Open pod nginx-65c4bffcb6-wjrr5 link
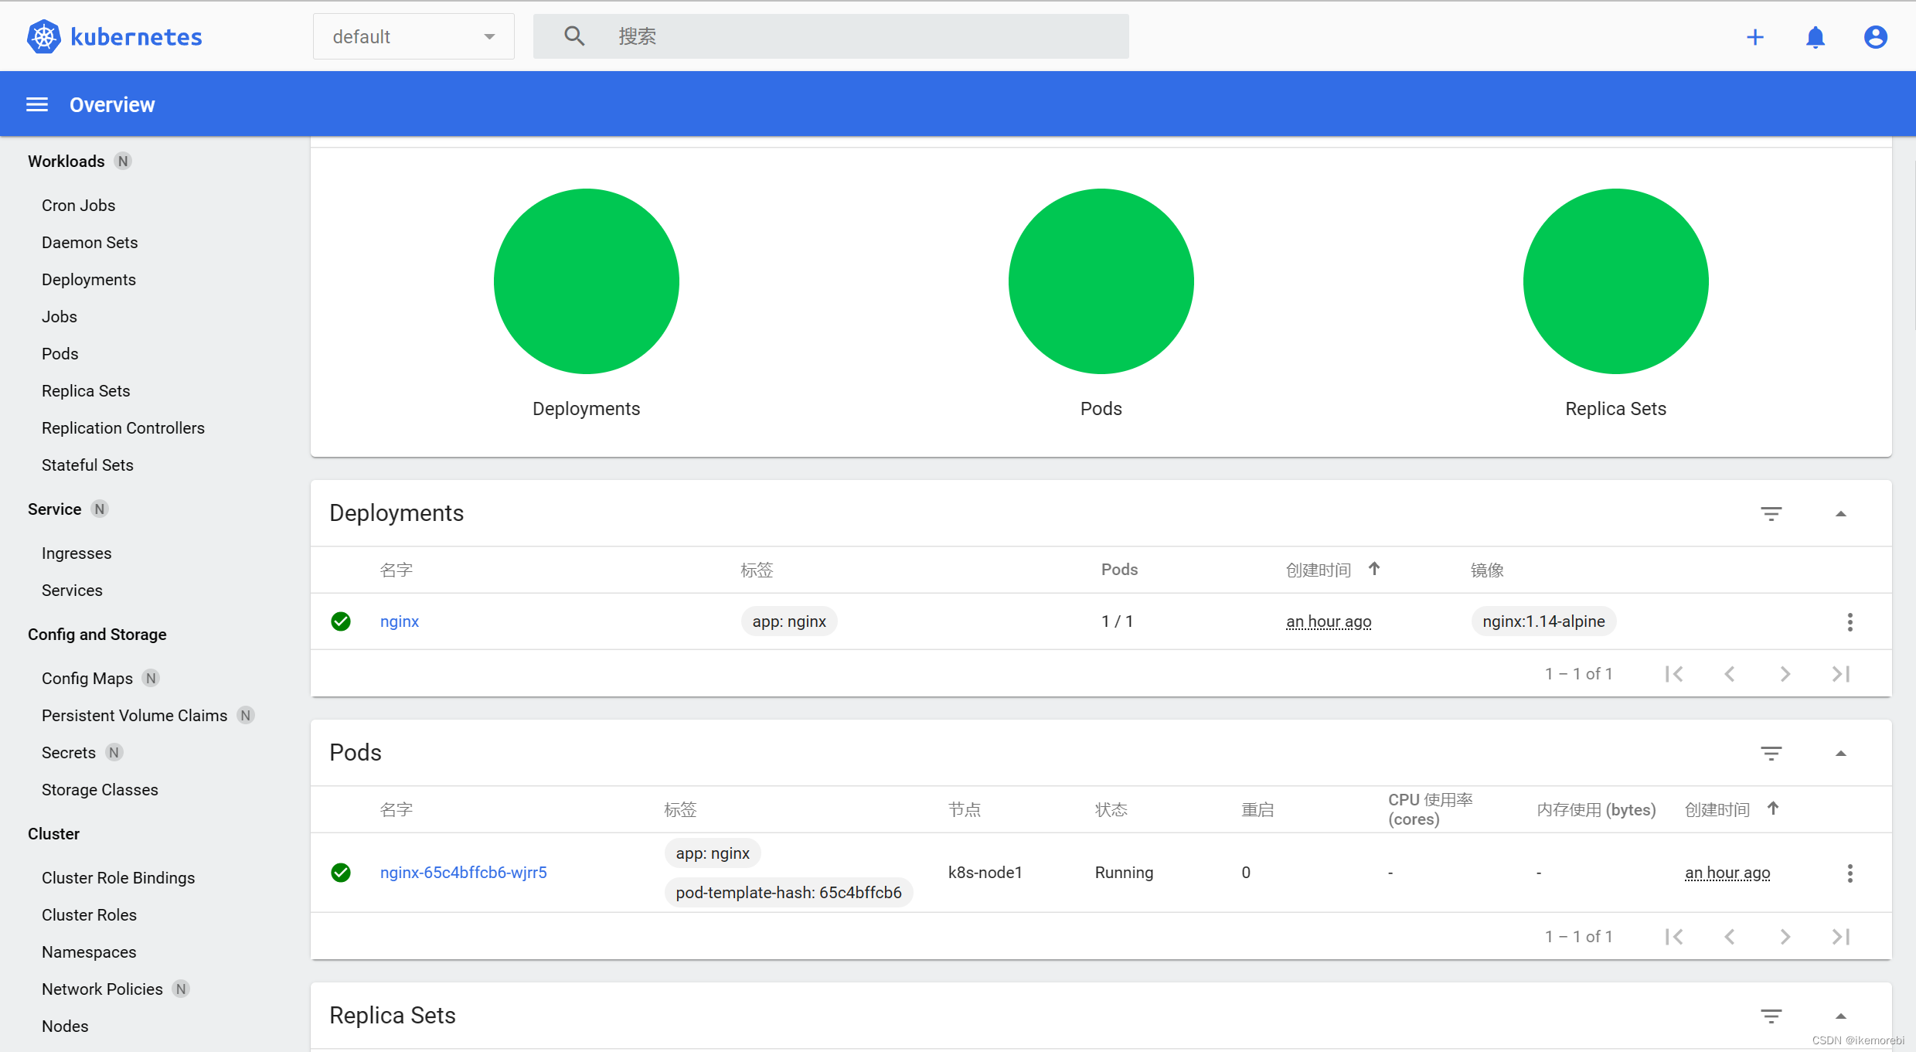Image resolution: width=1916 pixels, height=1052 pixels. click(x=463, y=873)
